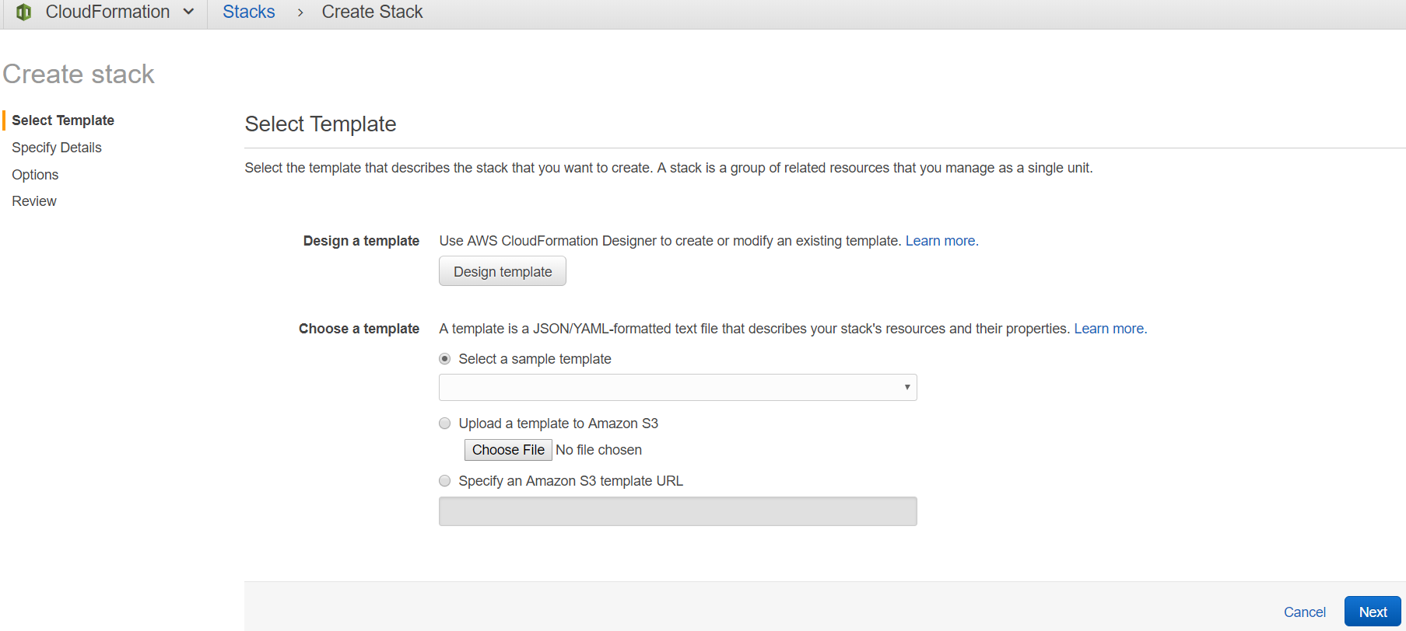Click the Create Stack breadcrumb
The image size is (1406, 631).
click(372, 12)
